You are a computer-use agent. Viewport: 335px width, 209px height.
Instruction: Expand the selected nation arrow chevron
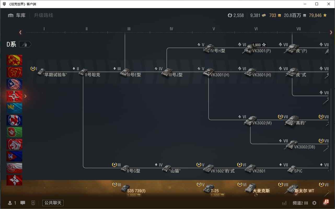coord(25,96)
